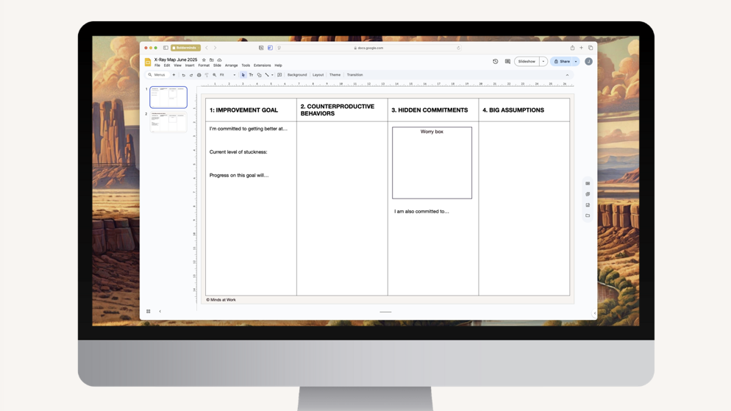
Task: Open the Google Slides home icon
Action: pos(148,62)
